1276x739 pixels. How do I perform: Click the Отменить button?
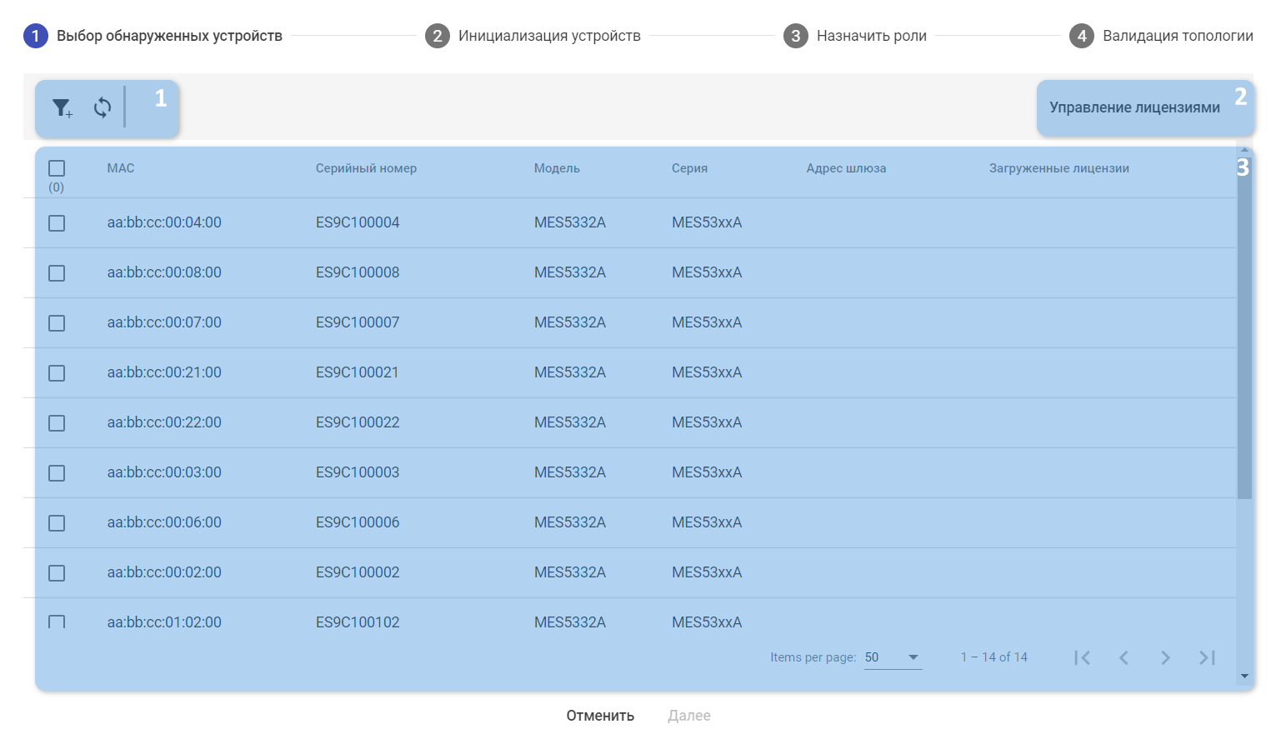click(600, 716)
